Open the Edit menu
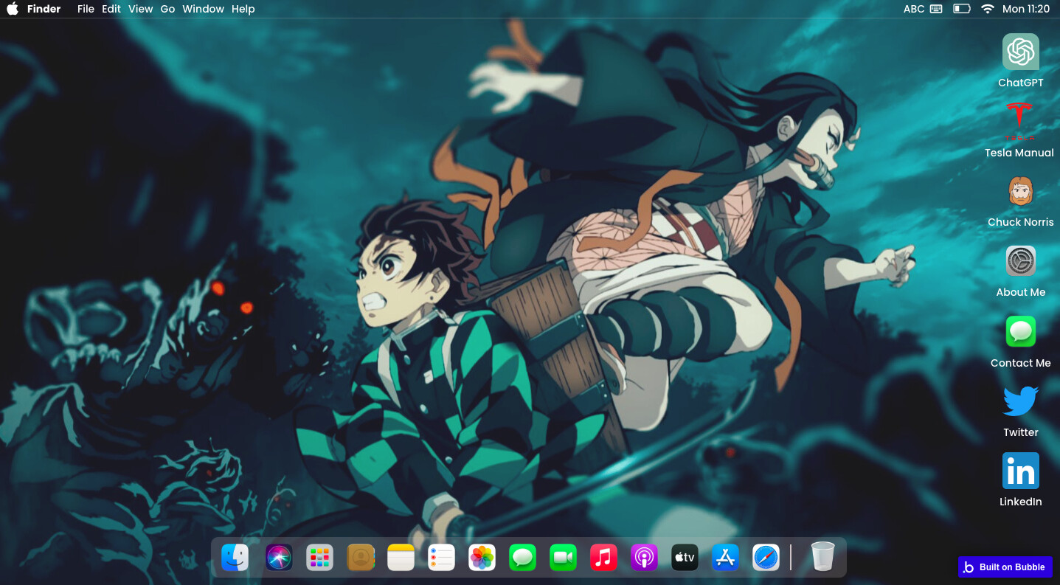 pyautogui.click(x=111, y=9)
